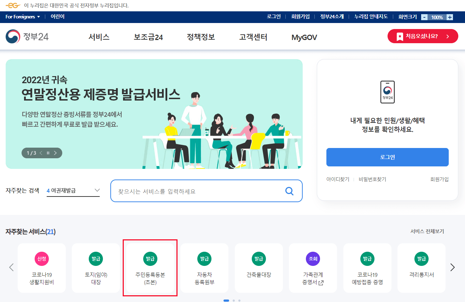Screen dimensions: 465x302
Task: Click the red 처음오셨나요? button
Action: 423,36
